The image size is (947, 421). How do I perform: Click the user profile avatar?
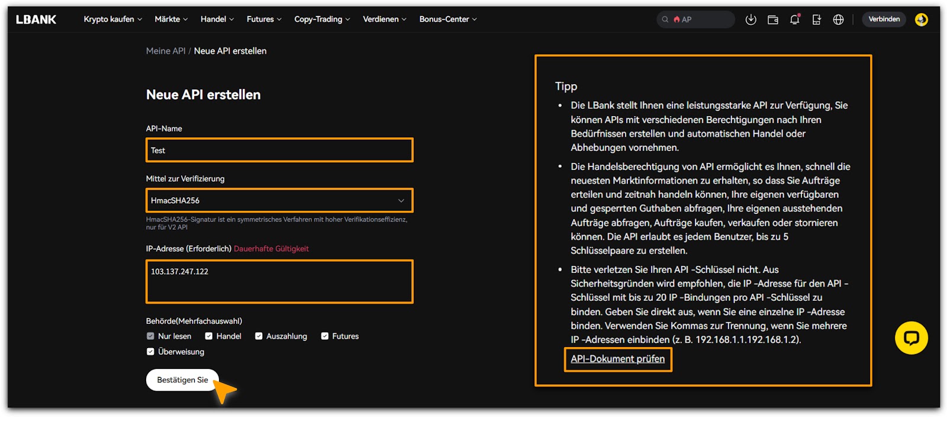pyautogui.click(x=921, y=20)
